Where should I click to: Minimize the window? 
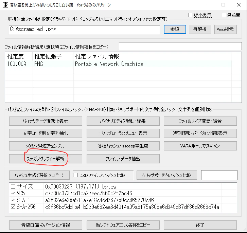(208, 5)
